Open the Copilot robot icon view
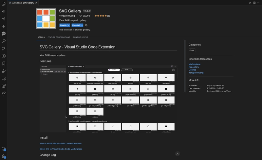 point(4,11)
